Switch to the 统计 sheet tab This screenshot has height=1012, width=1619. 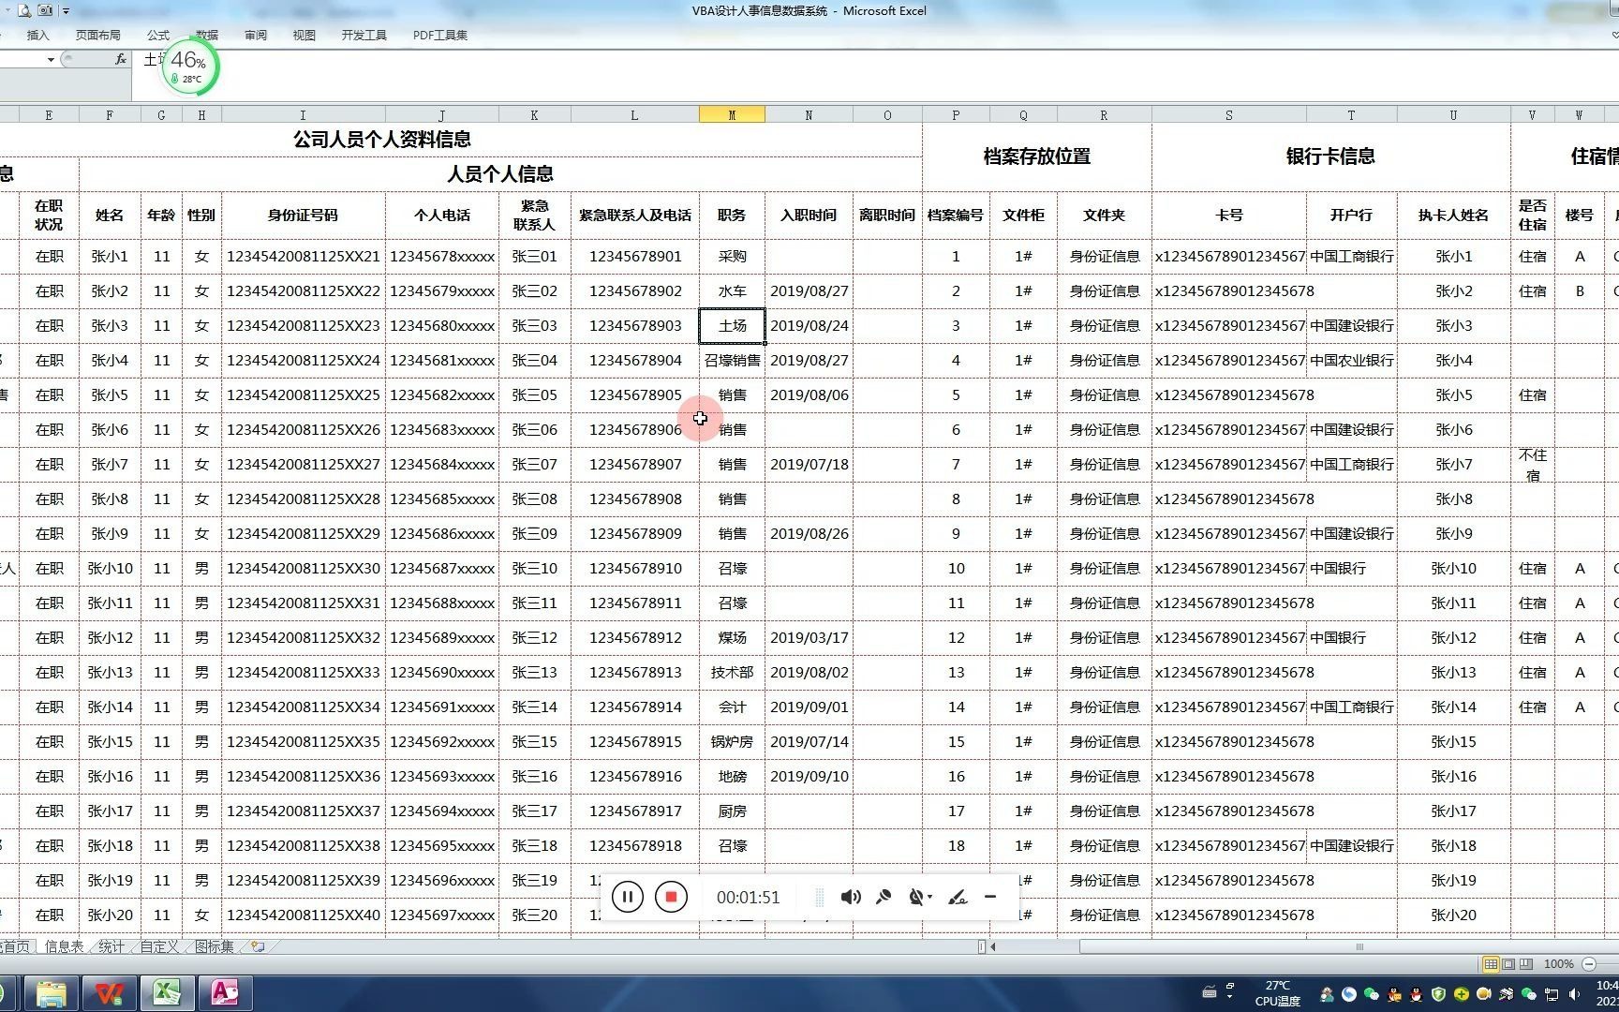tap(111, 946)
